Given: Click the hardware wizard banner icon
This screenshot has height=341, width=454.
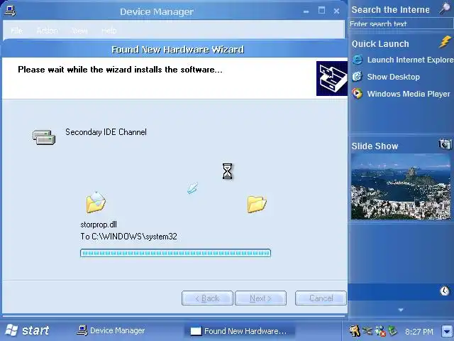Looking at the screenshot, I should [332, 78].
